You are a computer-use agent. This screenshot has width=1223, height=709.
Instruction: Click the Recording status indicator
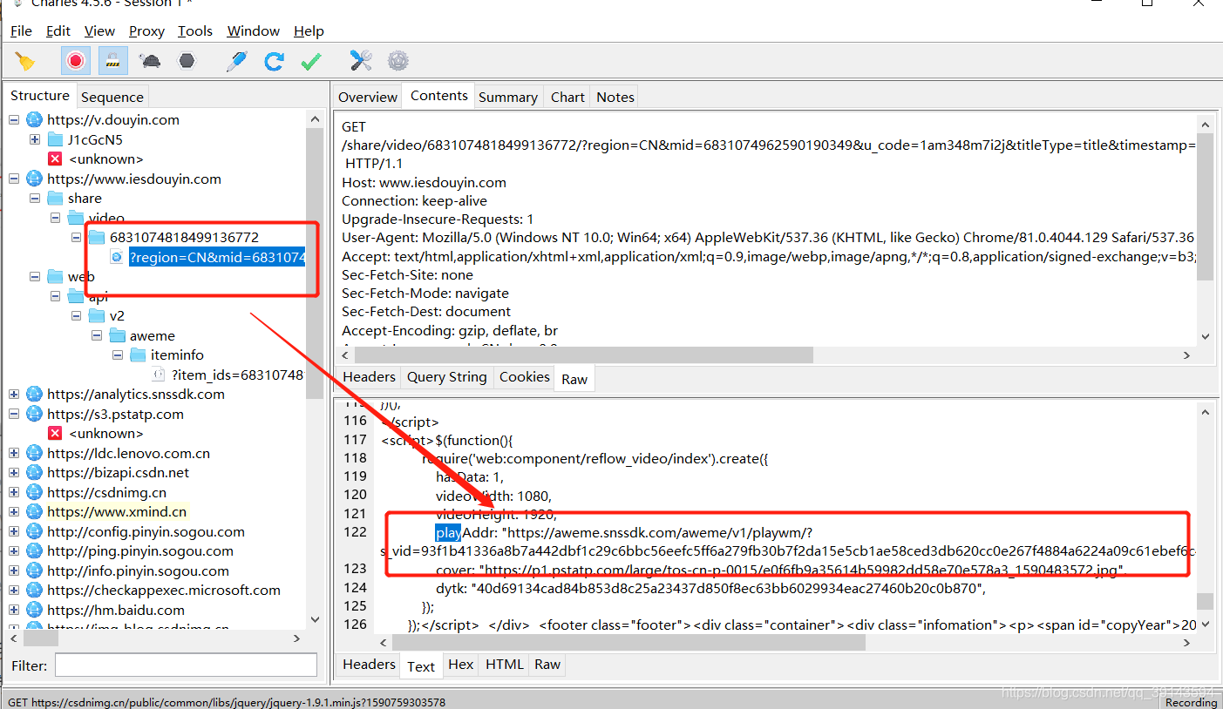click(x=1191, y=702)
